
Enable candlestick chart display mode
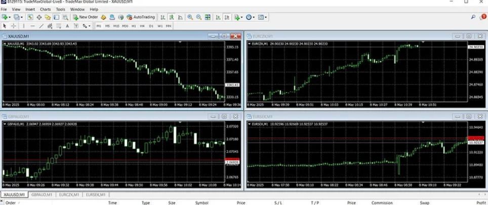171,17
